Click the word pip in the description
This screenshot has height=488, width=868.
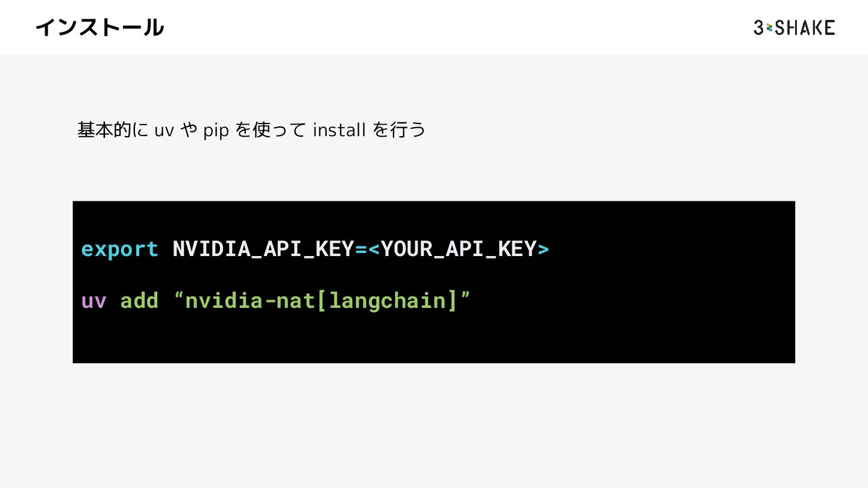tap(216, 131)
